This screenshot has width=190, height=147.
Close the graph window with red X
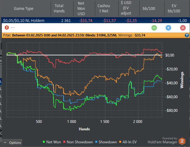click(183, 27)
